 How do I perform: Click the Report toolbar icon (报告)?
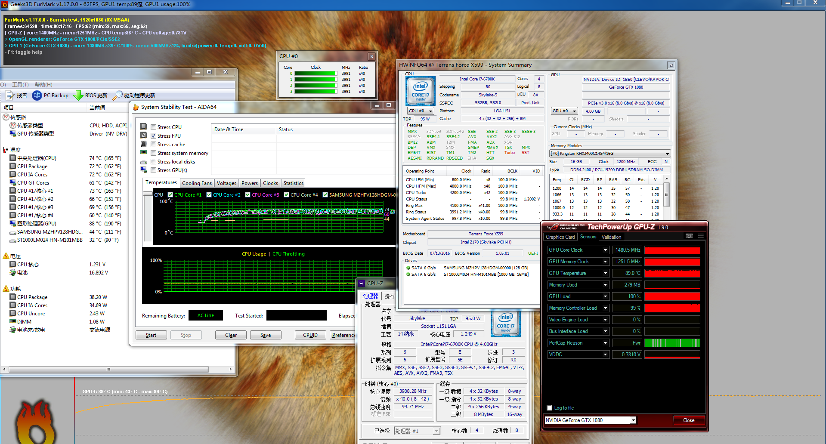tap(9, 95)
